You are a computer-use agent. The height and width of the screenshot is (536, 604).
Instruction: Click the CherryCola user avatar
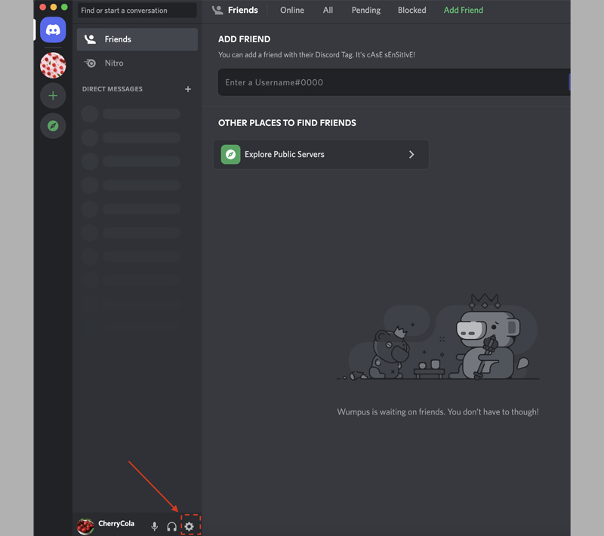pyautogui.click(x=86, y=525)
